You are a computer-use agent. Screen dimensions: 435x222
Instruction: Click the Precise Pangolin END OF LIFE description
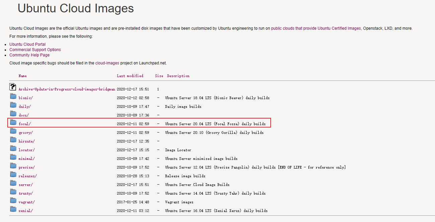[255, 167]
